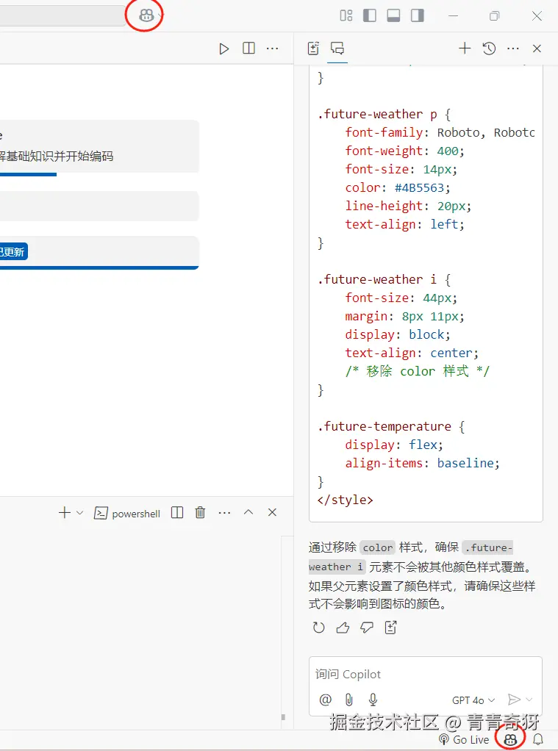Retry the Copilot response
Screen dimensions: 558x751
point(319,628)
